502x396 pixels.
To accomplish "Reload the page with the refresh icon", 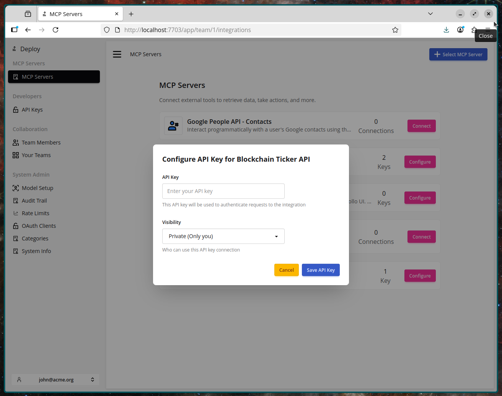I will (x=55, y=30).
